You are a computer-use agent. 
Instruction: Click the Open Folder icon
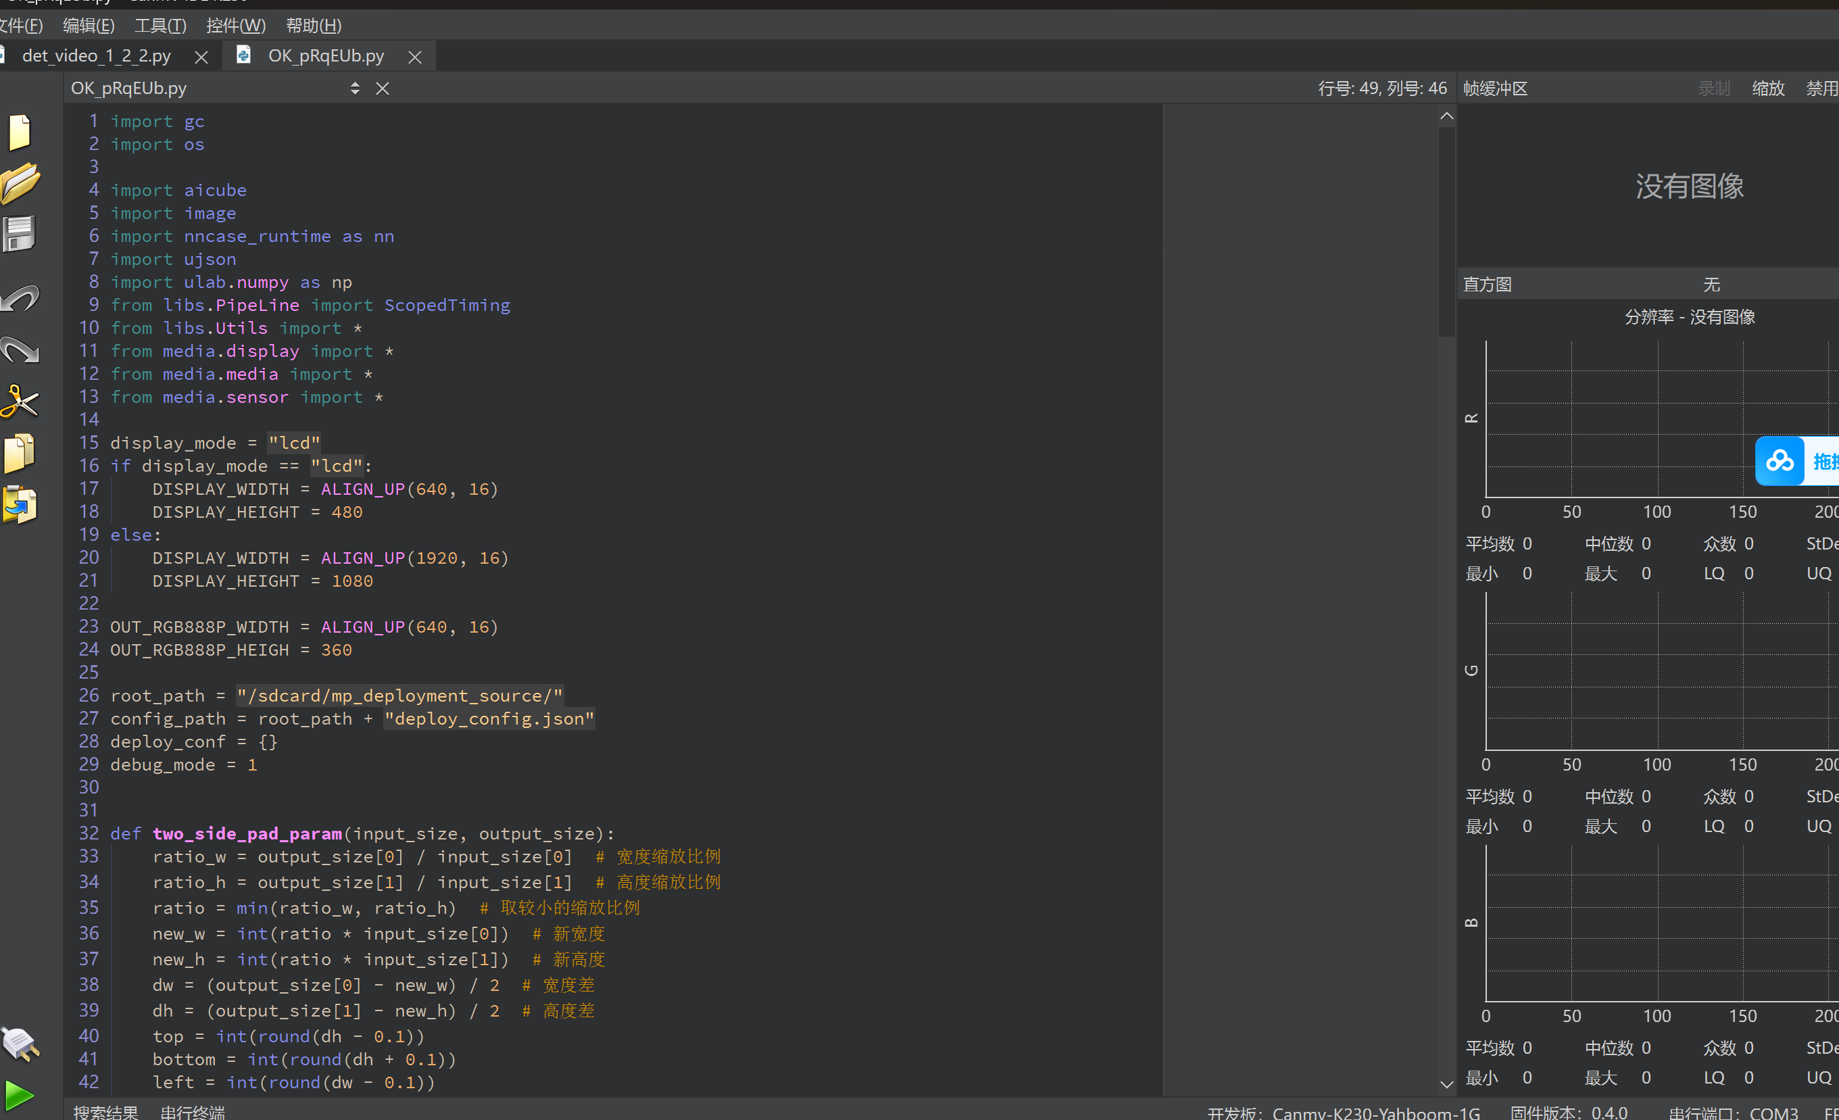click(x=20, y=183)
